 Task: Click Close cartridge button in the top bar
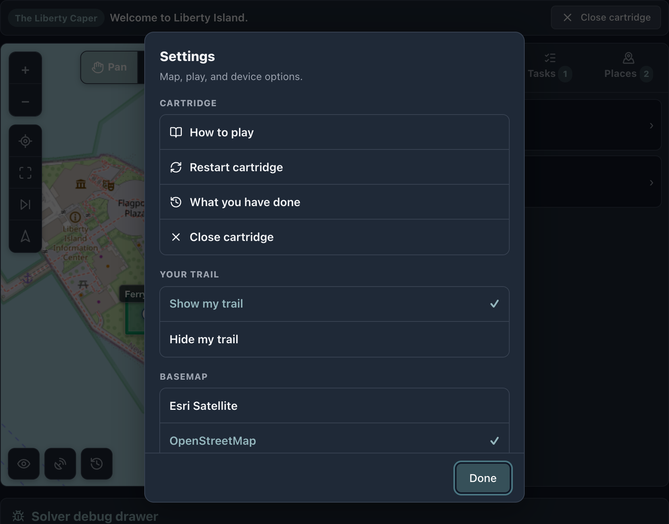606,17
